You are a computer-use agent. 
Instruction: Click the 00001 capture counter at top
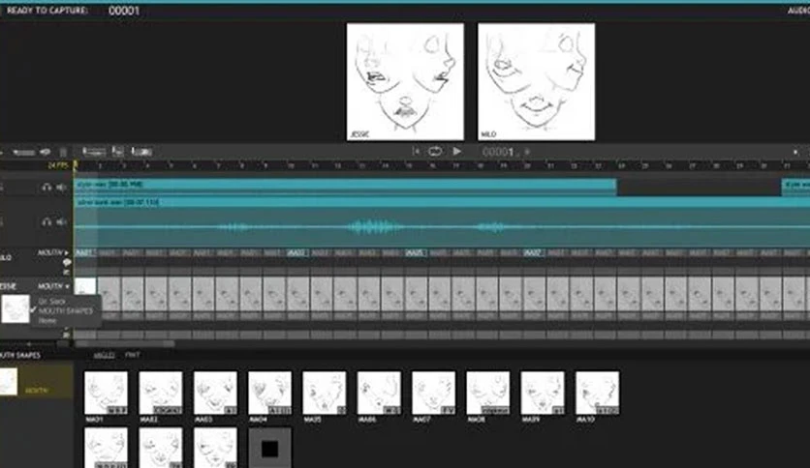pyautogui.click(x=124, y=11)
